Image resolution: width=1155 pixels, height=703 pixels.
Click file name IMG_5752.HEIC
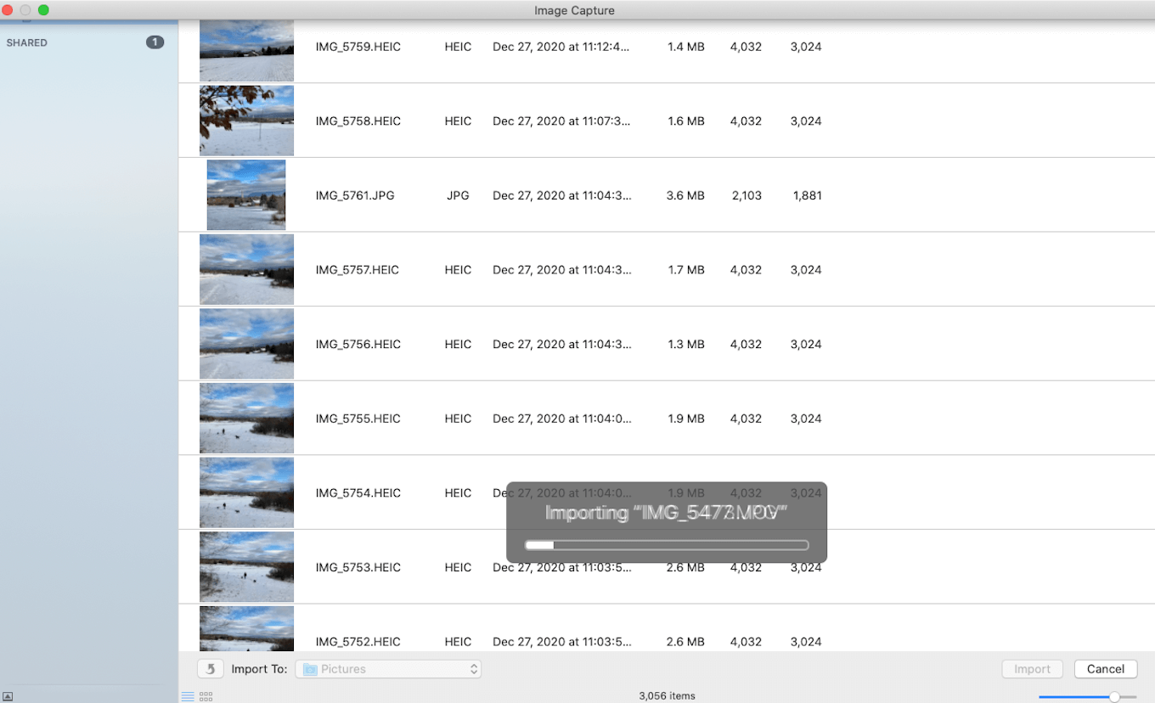tap(358, 642)
